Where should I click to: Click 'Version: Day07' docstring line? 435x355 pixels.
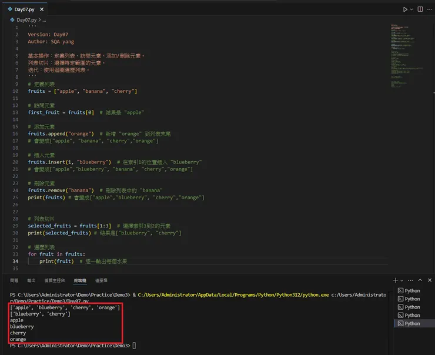pos(48,35)
